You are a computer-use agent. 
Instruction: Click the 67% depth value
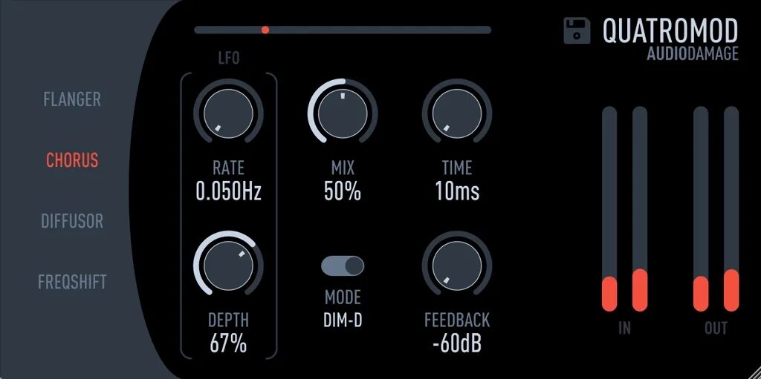tap(229, 344)
